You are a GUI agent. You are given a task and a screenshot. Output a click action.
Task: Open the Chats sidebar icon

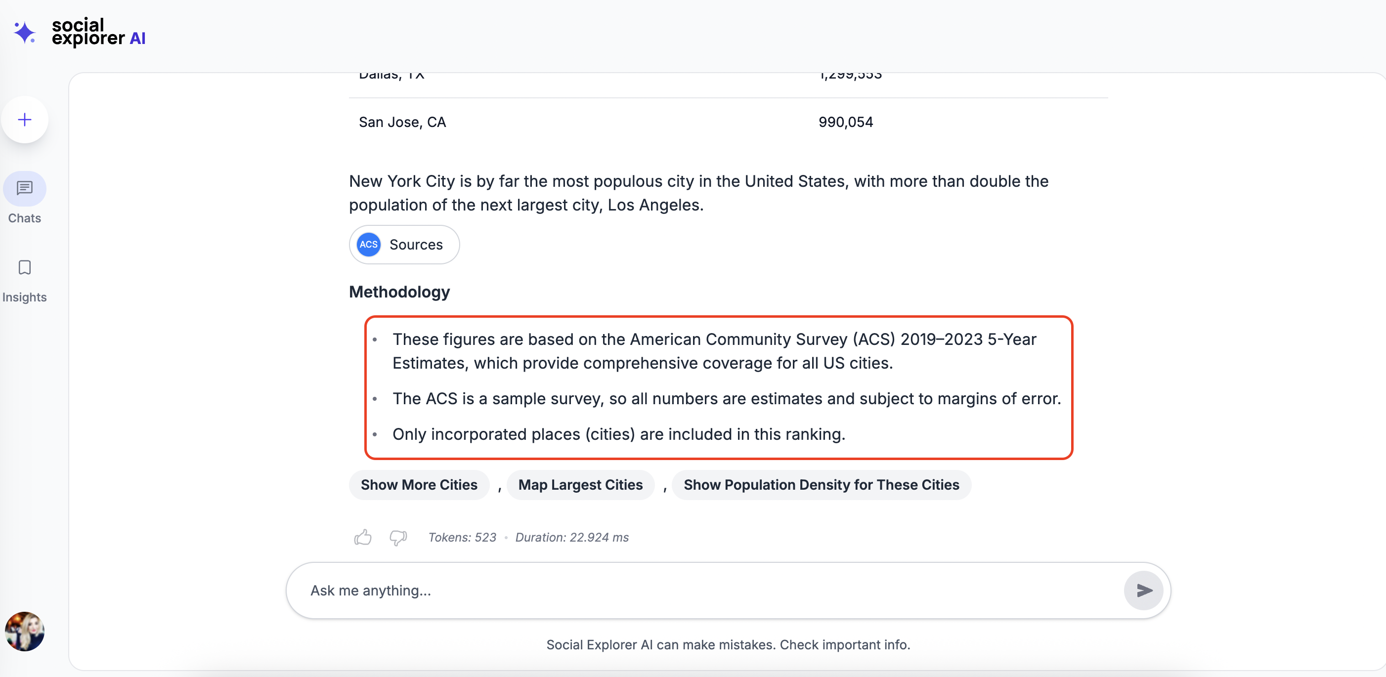coord(25,189)
